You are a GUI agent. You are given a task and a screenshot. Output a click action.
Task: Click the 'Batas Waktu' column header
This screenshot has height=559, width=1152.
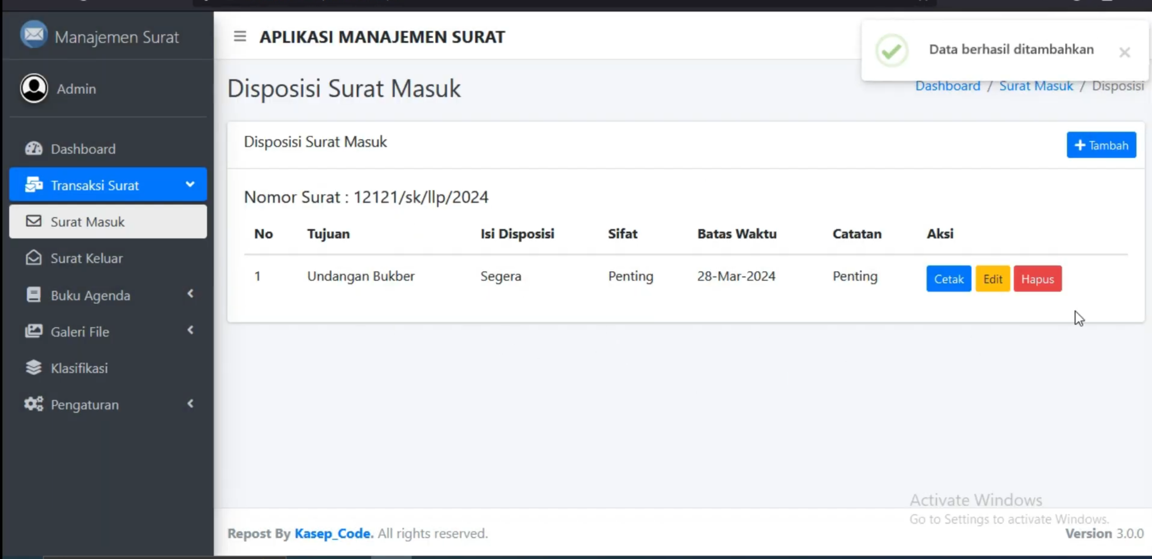737,234
